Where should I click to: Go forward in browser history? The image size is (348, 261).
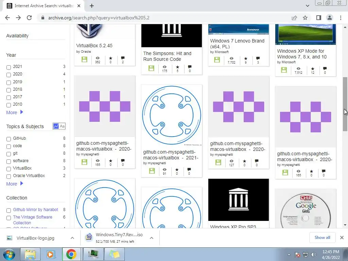[18, 18]
